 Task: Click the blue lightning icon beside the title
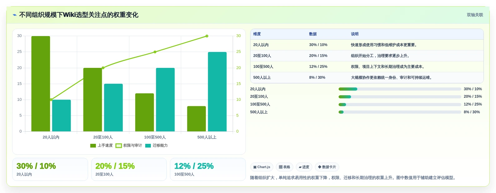[15, 15]
